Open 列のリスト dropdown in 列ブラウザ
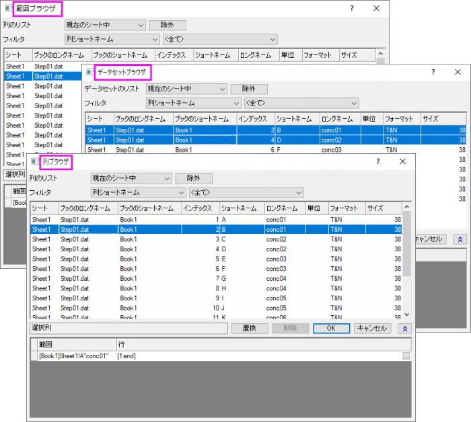The image size is (471, 422). coord(131,179)
